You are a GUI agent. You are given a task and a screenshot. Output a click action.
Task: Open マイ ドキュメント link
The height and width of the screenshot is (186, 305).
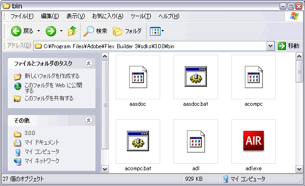point(42,142)
